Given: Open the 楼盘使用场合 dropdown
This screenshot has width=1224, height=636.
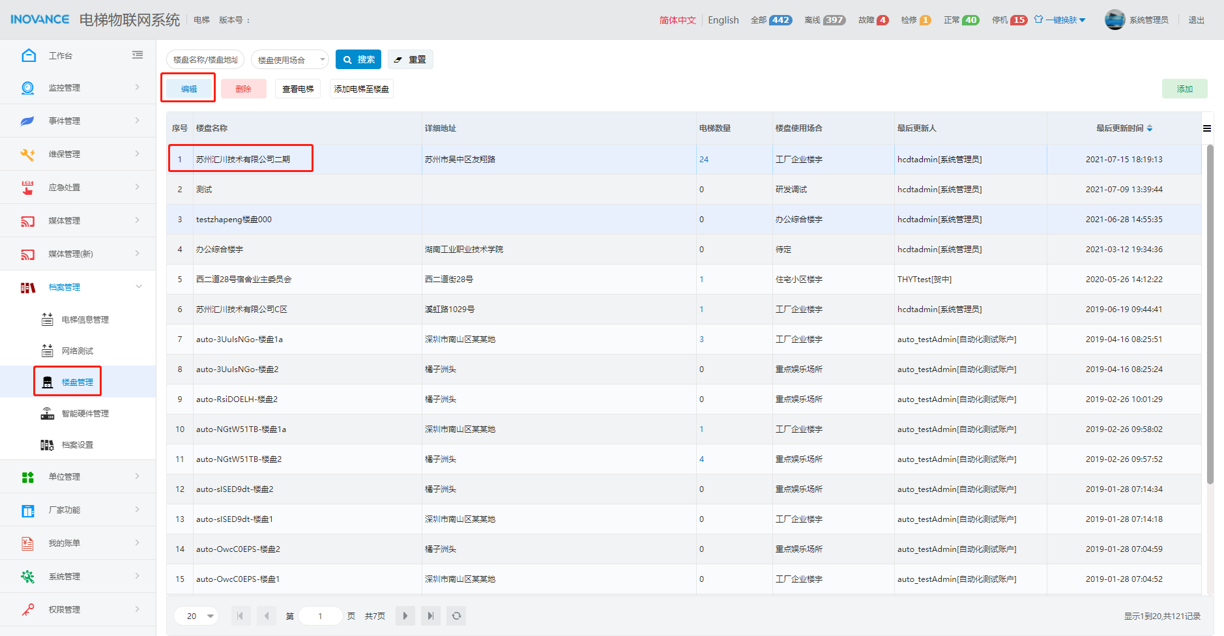Looking at the screenshot, I should (x=290, y=60).
